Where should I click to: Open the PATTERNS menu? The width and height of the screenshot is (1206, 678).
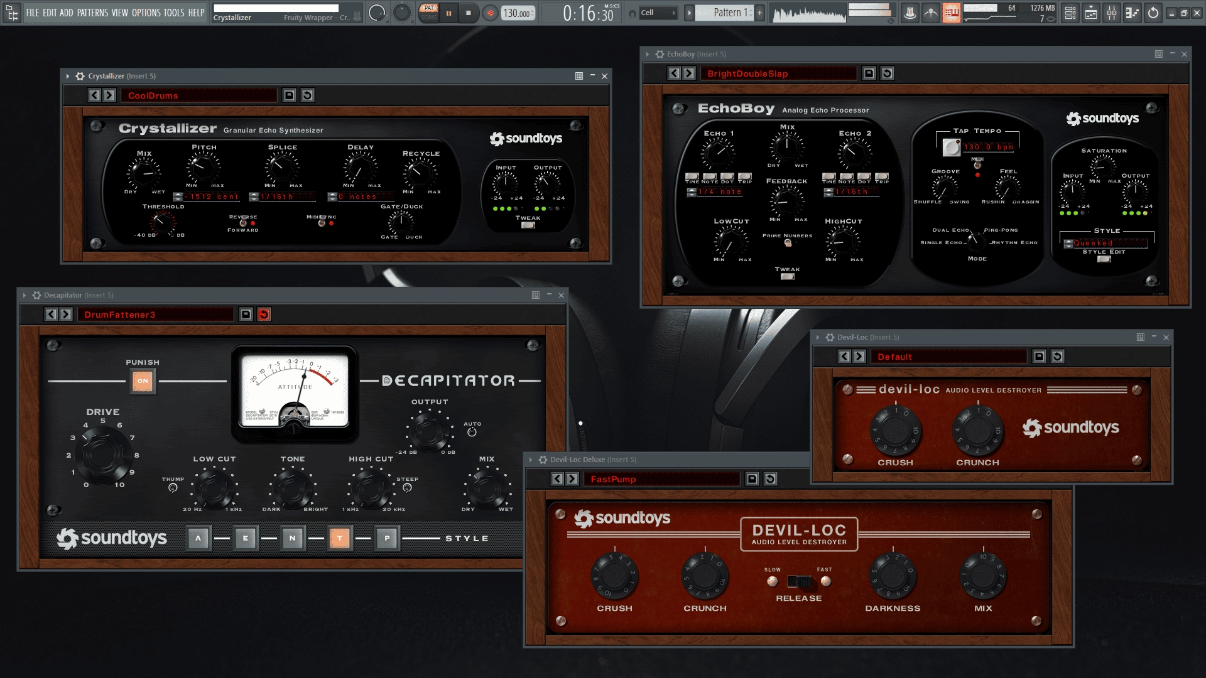(x=92, y=13)
